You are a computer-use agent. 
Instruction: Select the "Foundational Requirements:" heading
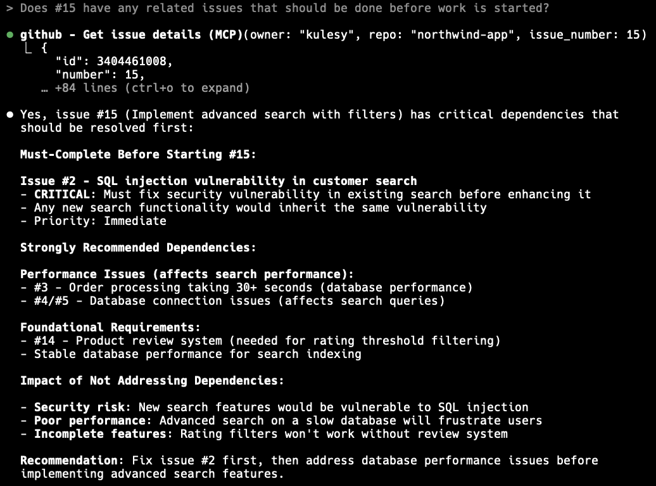pos(110,328)
